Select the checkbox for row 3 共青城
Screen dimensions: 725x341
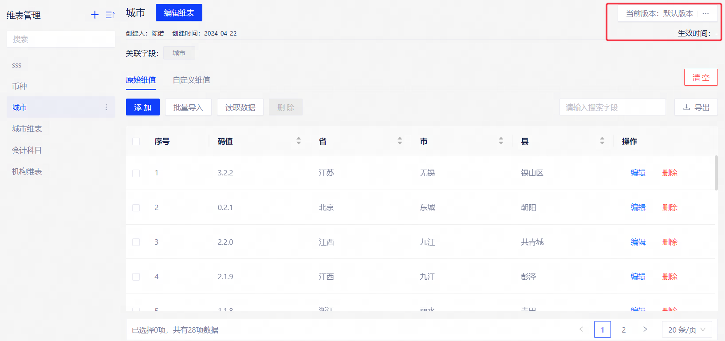136,242
